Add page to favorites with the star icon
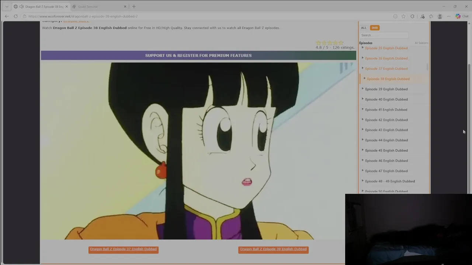 coord(403,16)
